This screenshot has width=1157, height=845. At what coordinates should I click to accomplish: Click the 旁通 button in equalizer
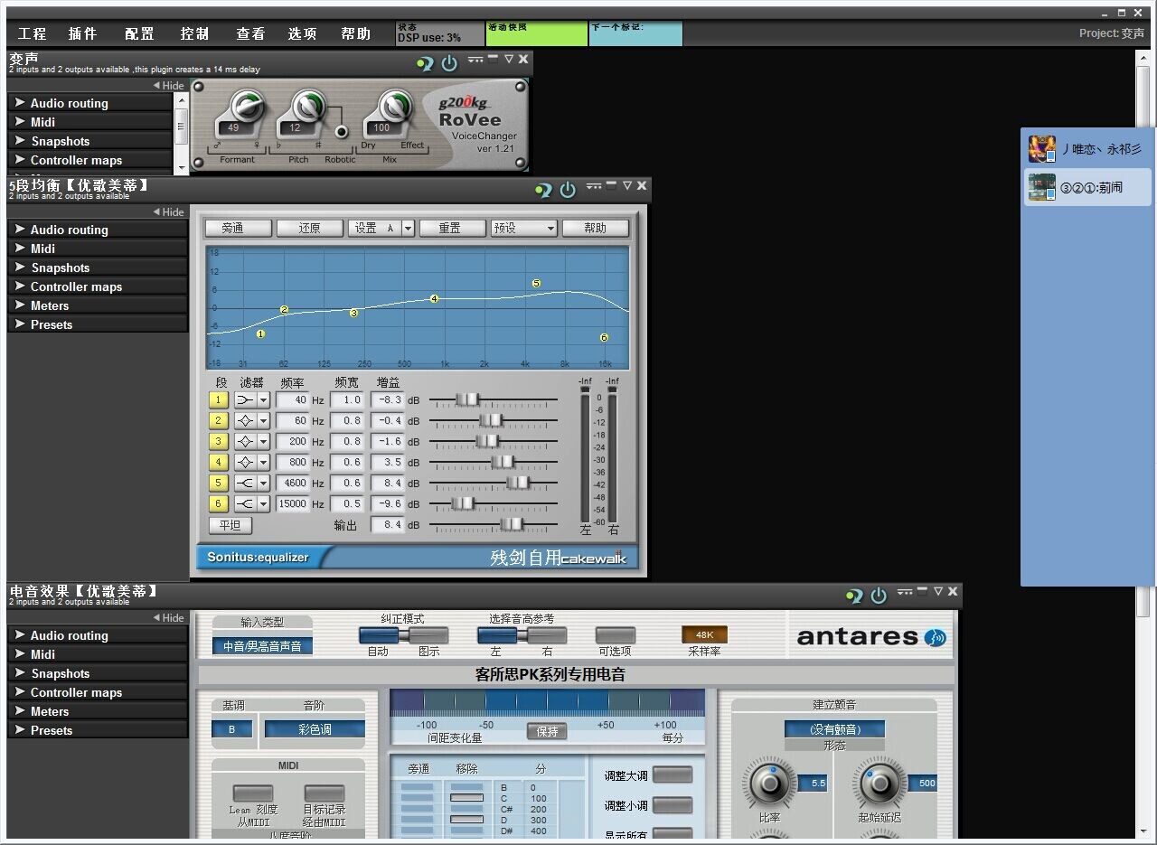238,229
